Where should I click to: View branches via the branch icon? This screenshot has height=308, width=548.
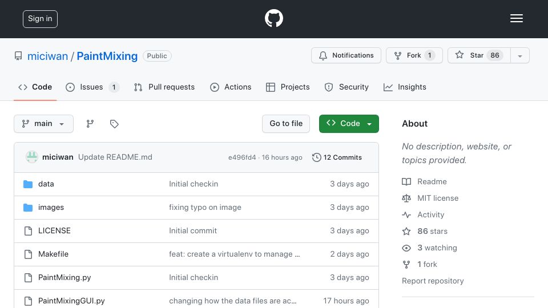click(x=90, y=124)
